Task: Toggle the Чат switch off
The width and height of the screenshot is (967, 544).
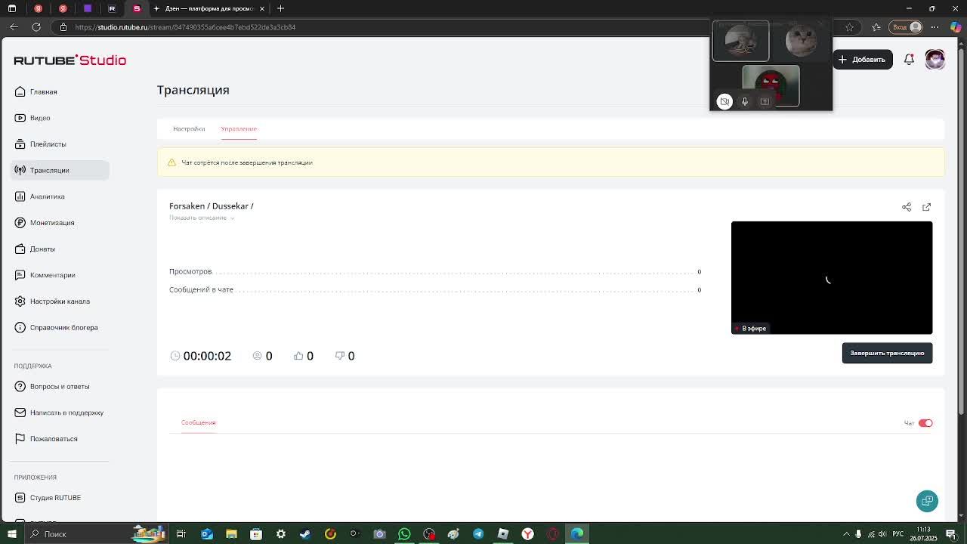Action: point(925,423)
